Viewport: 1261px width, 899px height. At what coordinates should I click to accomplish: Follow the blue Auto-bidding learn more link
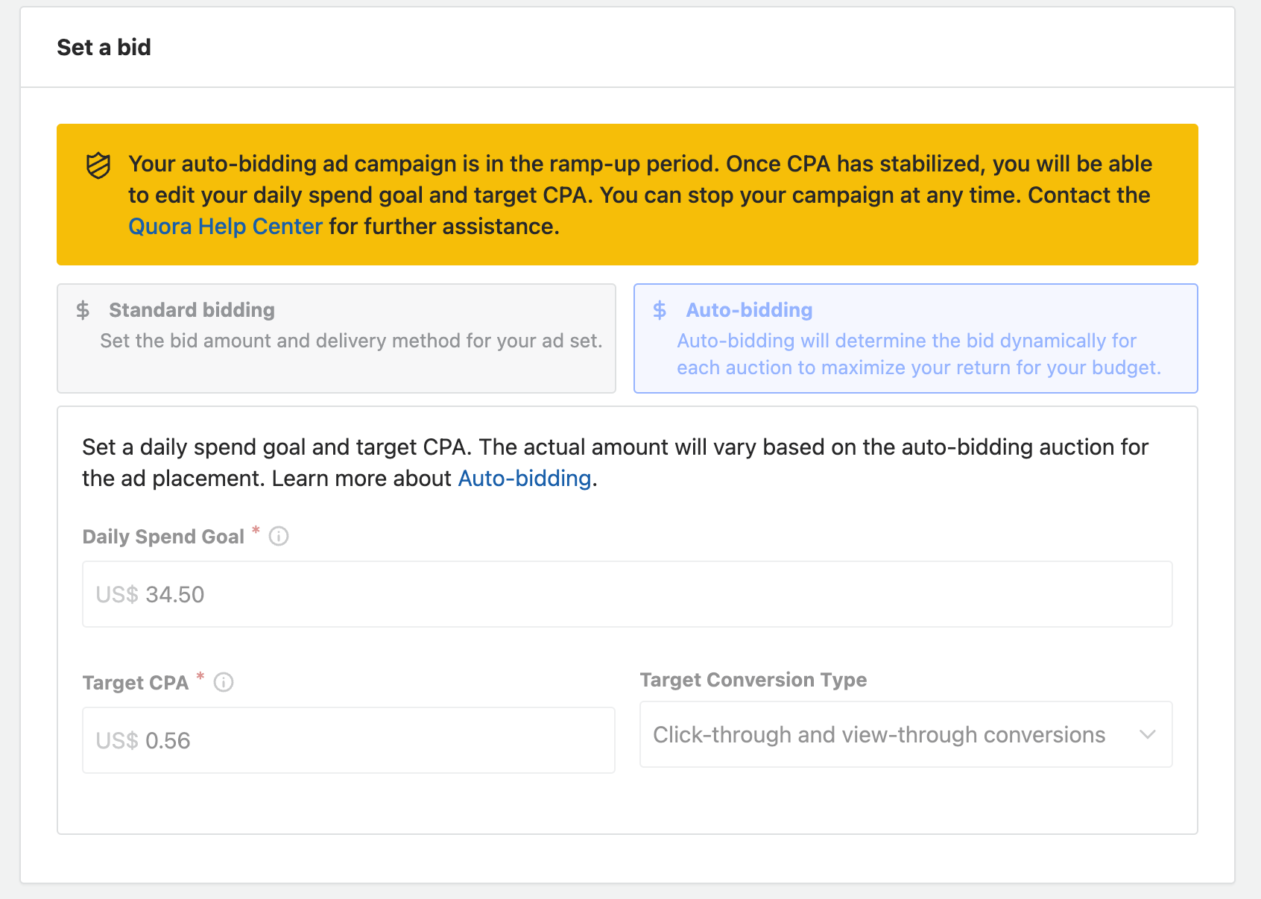[x=524, y=479]
